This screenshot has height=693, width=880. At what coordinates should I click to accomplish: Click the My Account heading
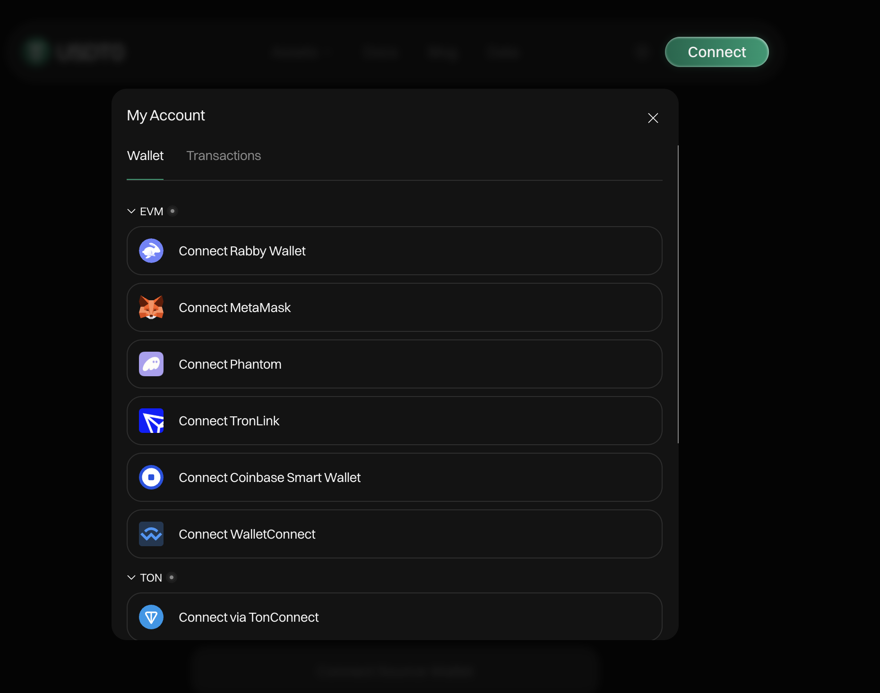(x=166, y=116)
